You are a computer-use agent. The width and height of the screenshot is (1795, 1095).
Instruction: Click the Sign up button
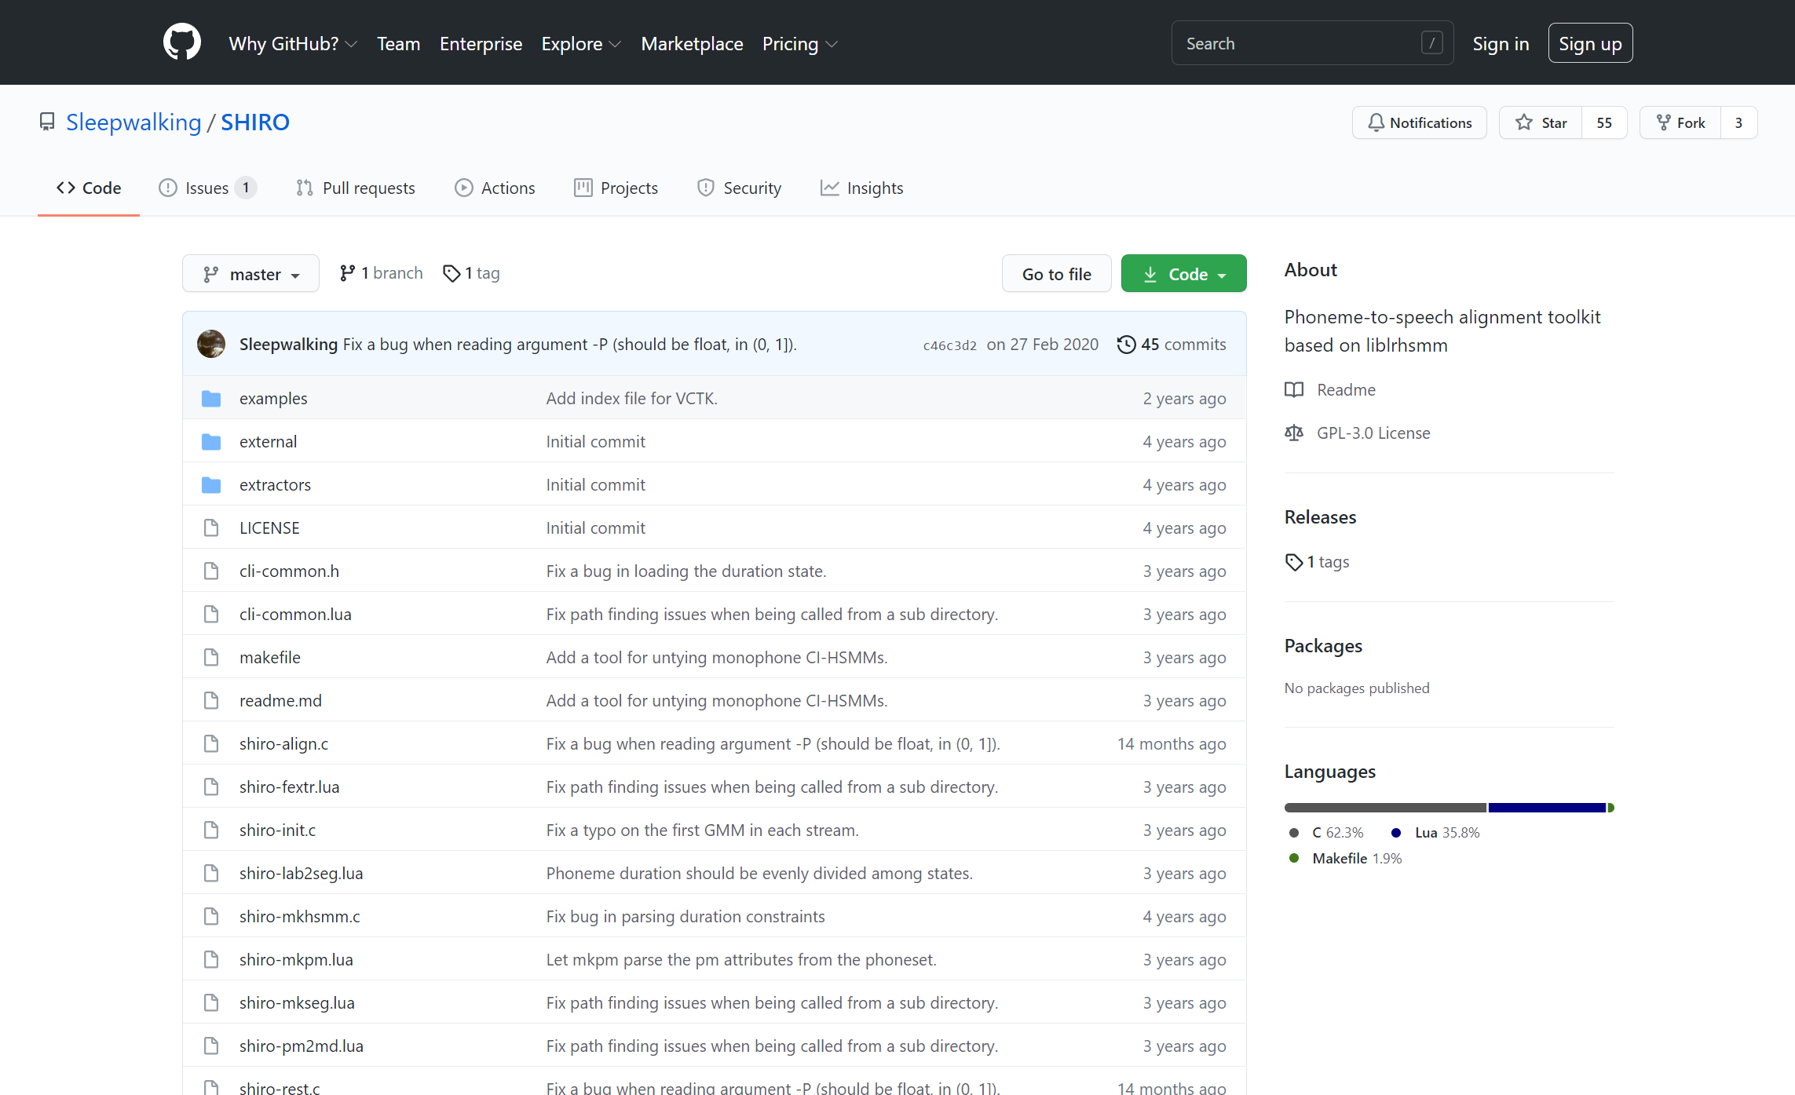(1590, 43)
